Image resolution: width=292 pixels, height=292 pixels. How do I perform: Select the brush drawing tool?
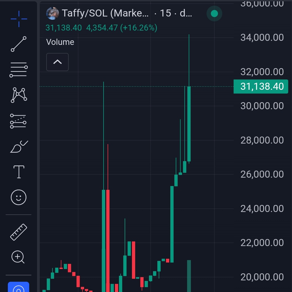pos(19,147)
